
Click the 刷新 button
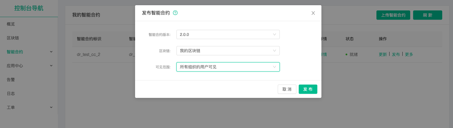click(x=428, y=15)
